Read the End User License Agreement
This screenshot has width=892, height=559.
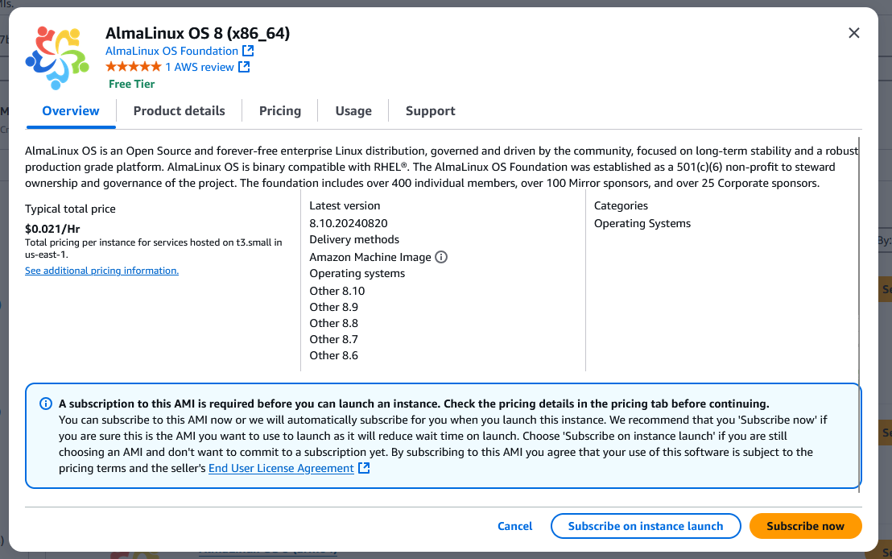click(281, 468)
